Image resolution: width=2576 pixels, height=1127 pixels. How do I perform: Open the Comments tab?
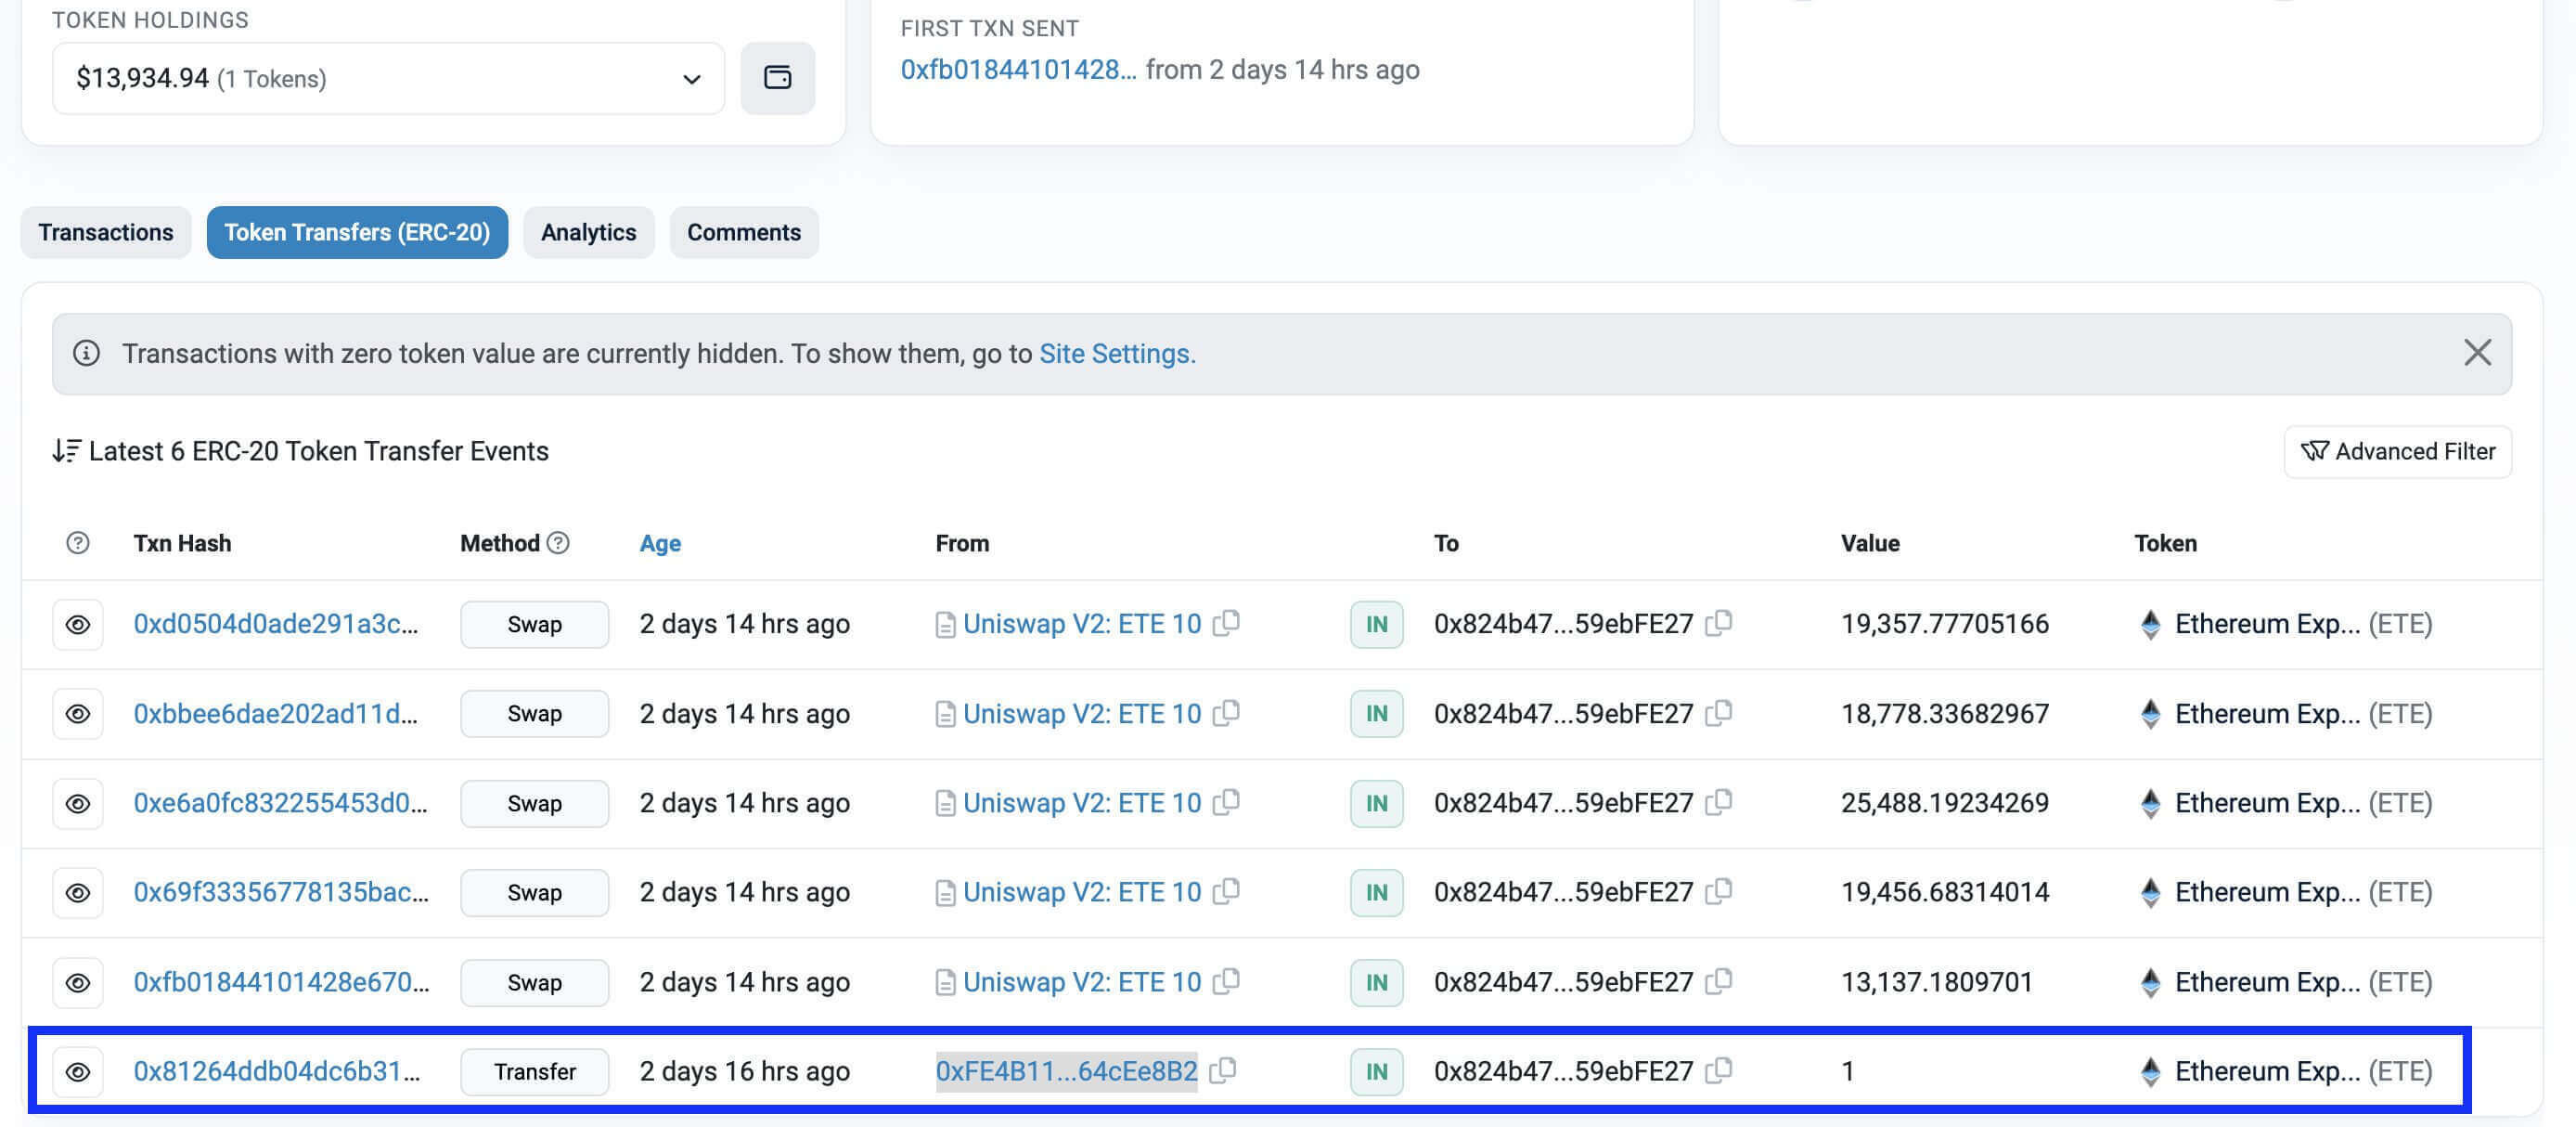pos(743,232)
